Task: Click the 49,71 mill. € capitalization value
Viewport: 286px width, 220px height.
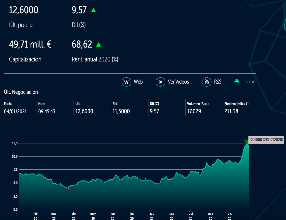Action: click(30, 44)
